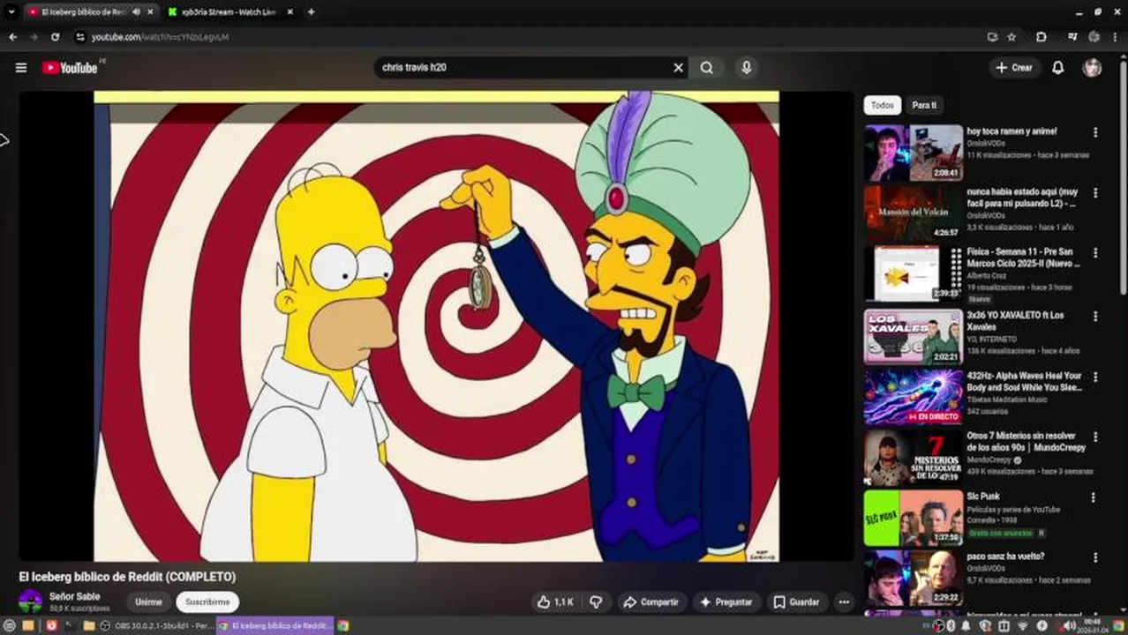Open a new browser tab with plus

click(x=311, y=11)
